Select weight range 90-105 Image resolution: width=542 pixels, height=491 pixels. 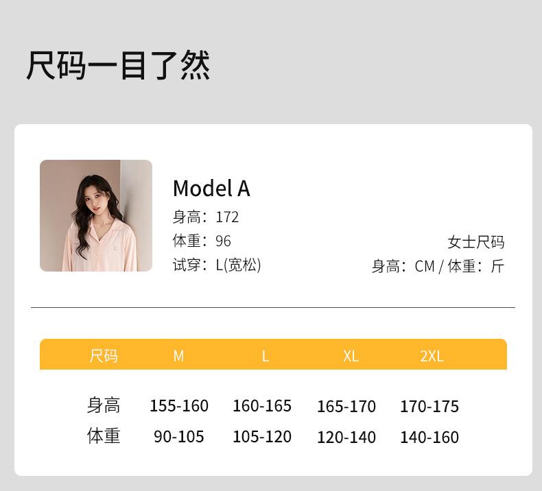[x=179, y=437]
